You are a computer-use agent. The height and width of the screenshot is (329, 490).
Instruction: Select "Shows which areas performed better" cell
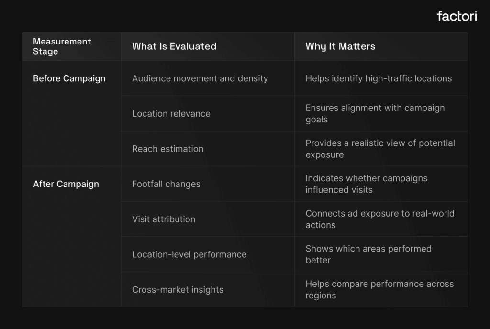pos(368,254)
